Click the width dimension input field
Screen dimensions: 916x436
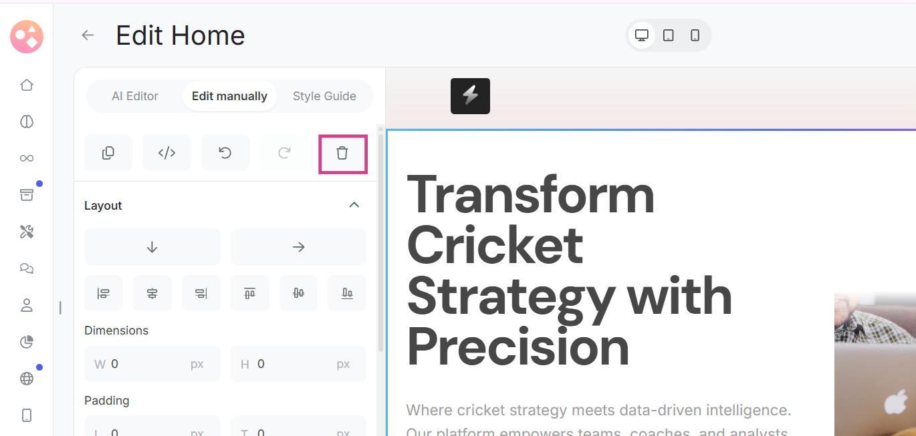(x=148, y=364)
